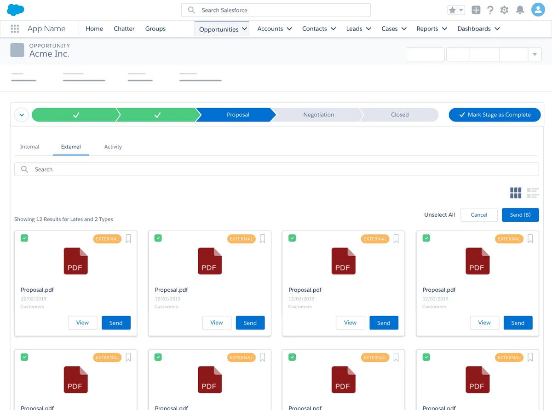Expand the Opportunities nav chevron
Screen dimensions: 552x410
click(245, 29)
